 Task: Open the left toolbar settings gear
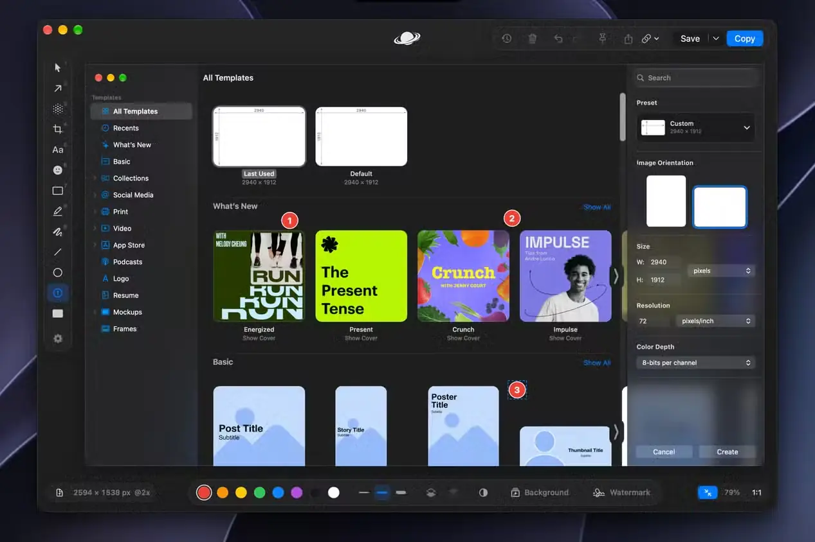[58, 338]
